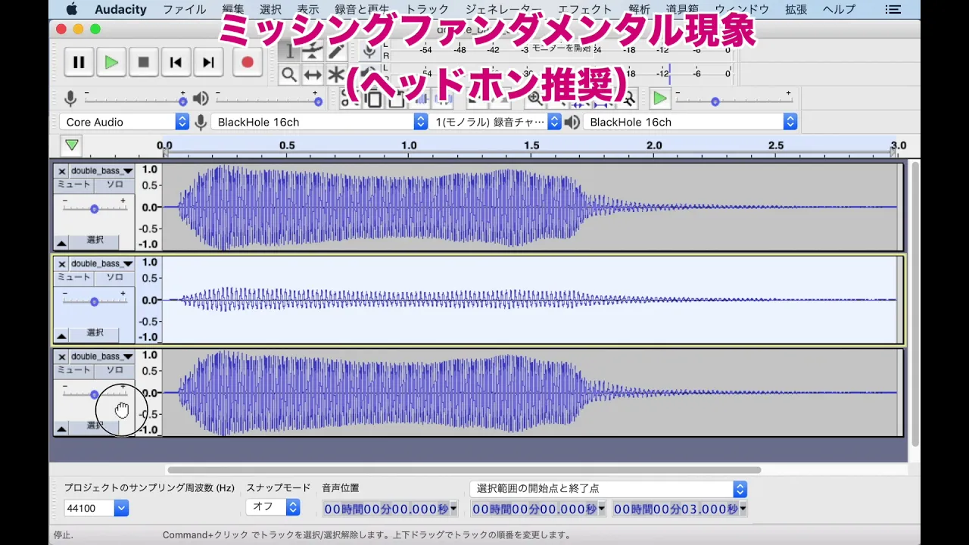
Task: Mute the highlighted middle track
Action: coord(74,278)
